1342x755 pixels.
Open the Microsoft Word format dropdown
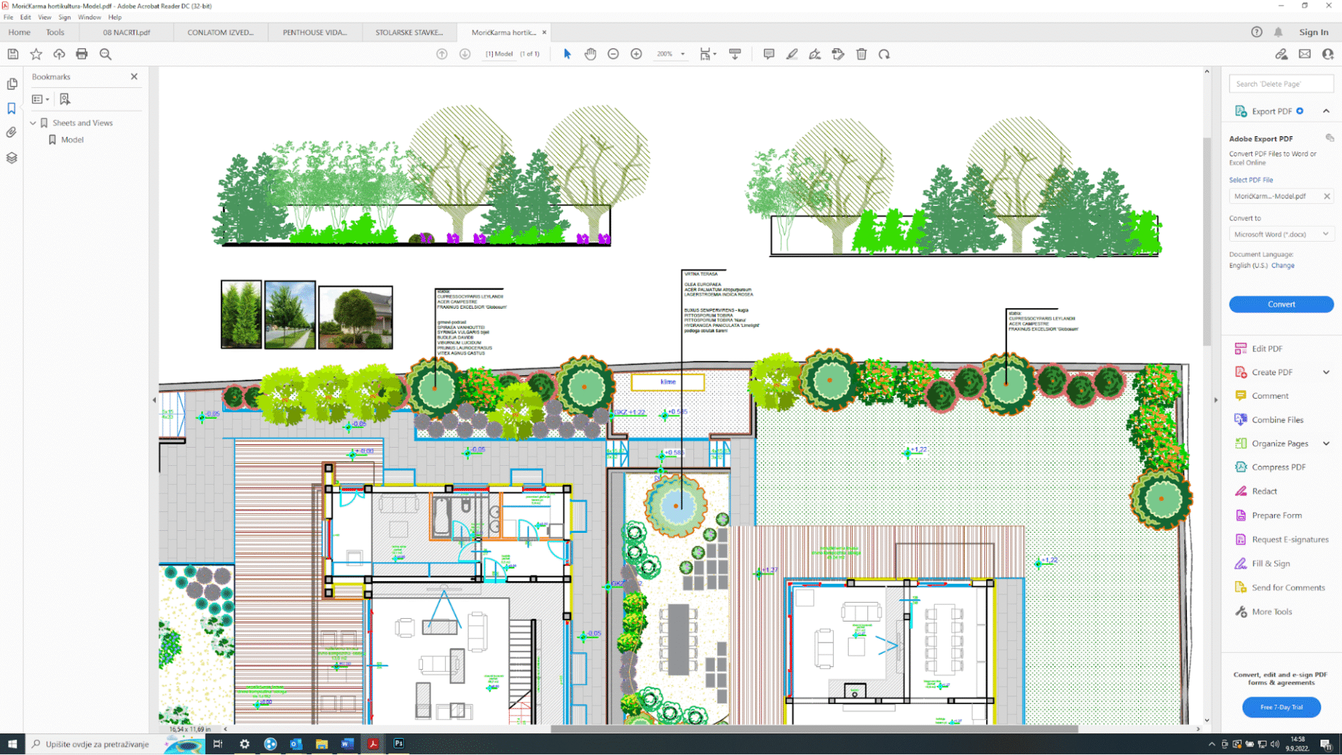(1325, 234)
